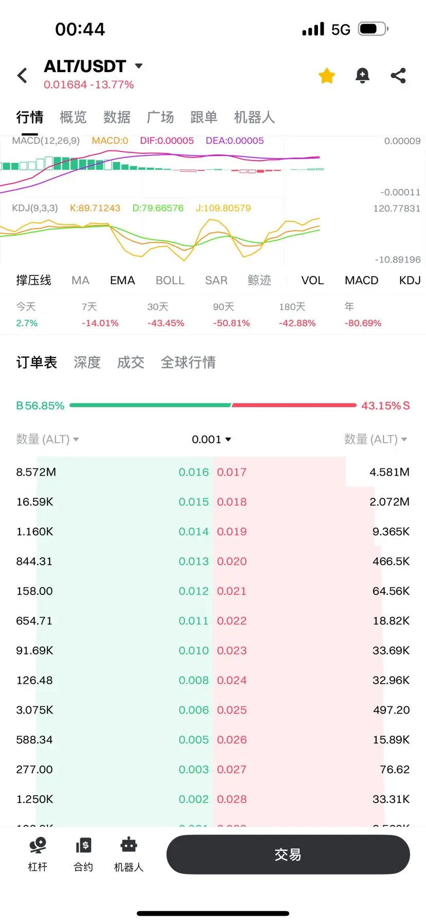Image resolution: width=426 pixels, height=924 pixels.
Task: Switch to the 概览 overview tab
Action: coord(73,117)
